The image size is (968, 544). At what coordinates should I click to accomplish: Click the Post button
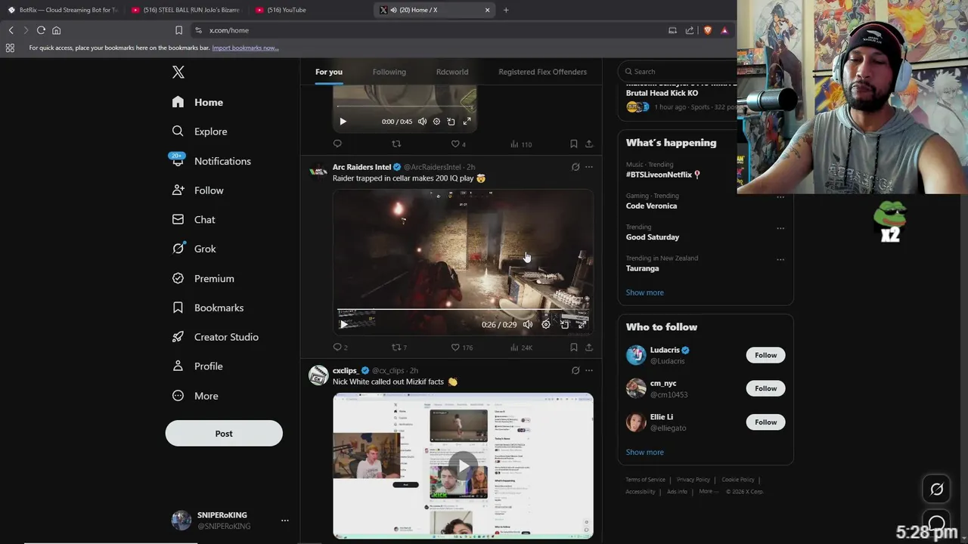[224, 434]
